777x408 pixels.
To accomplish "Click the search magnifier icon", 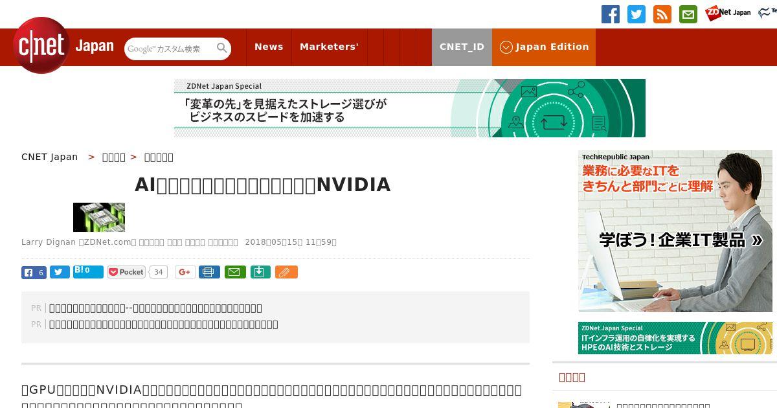I will [x=222, y=48].
